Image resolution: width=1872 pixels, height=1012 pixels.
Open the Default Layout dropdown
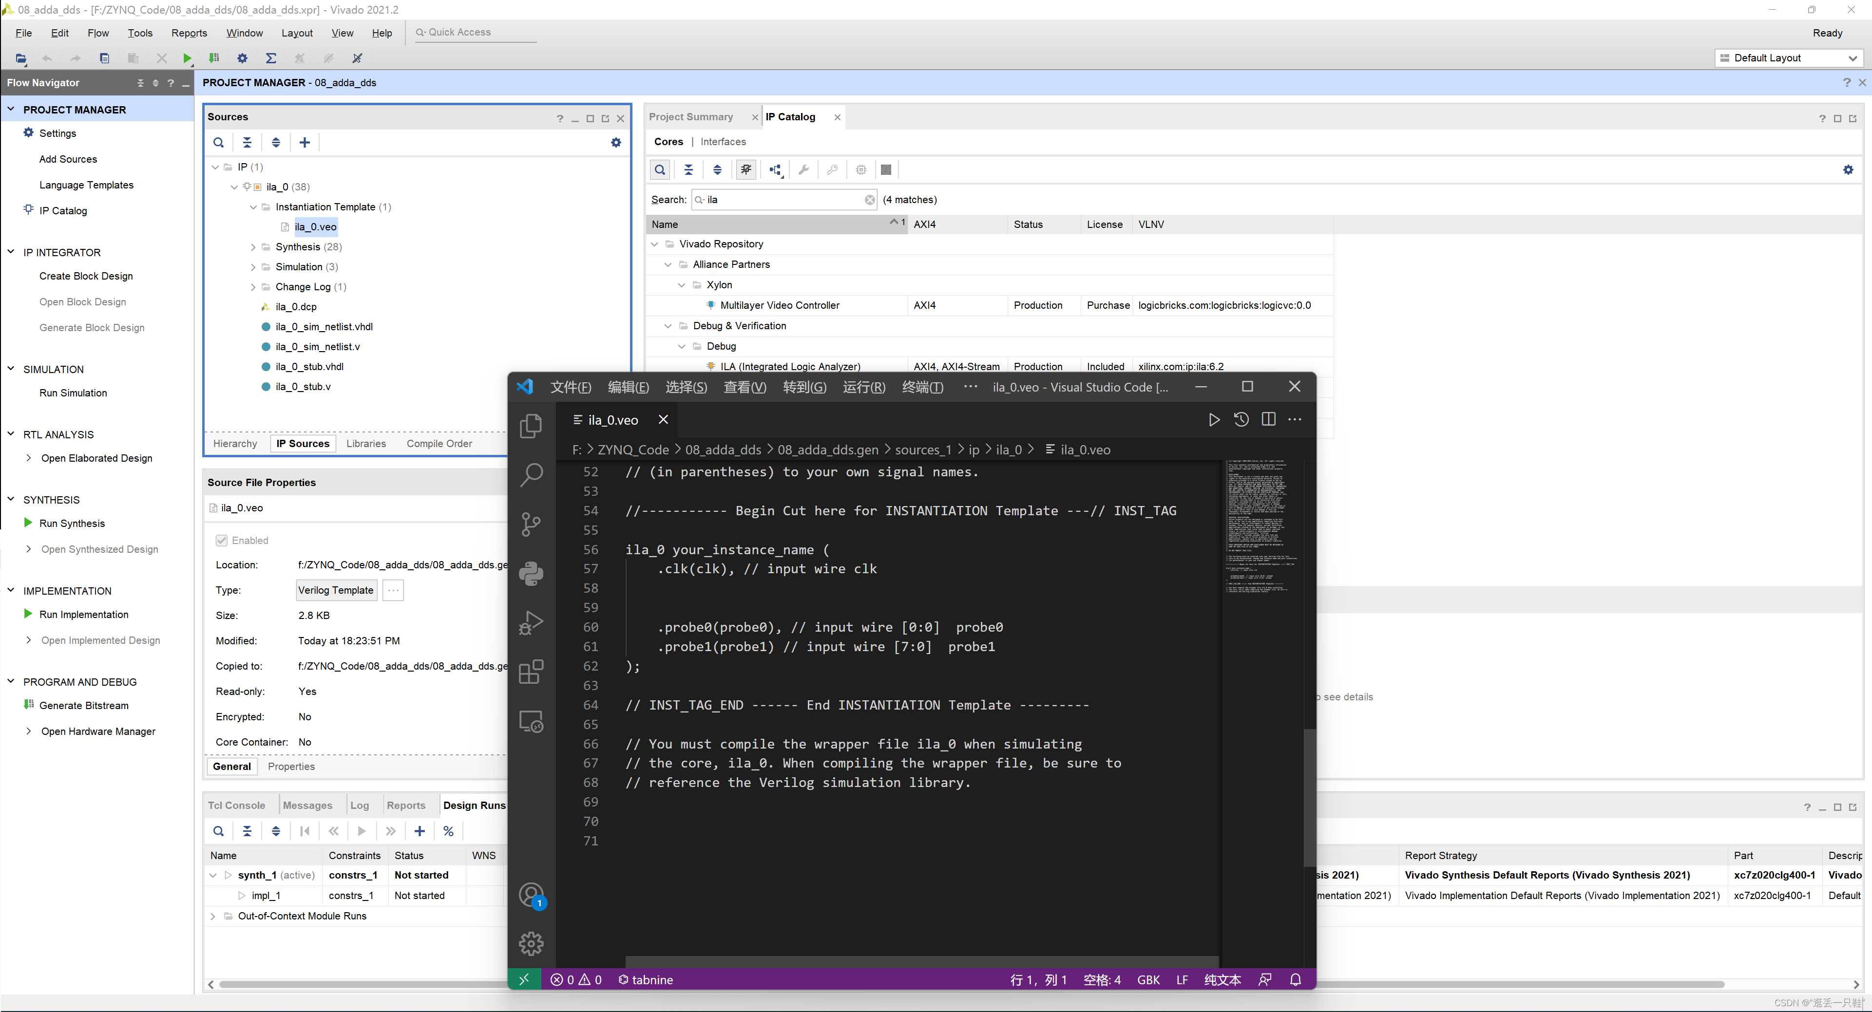click(x=1788, y=58)
